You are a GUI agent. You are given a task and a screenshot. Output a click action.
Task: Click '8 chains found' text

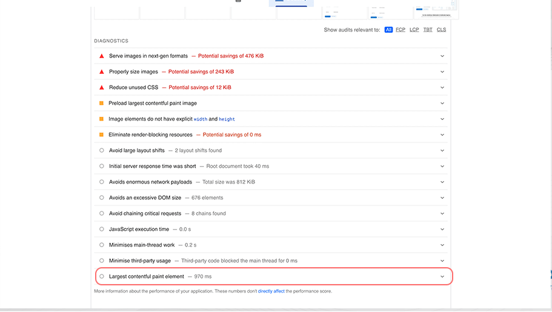pos(208,213)
